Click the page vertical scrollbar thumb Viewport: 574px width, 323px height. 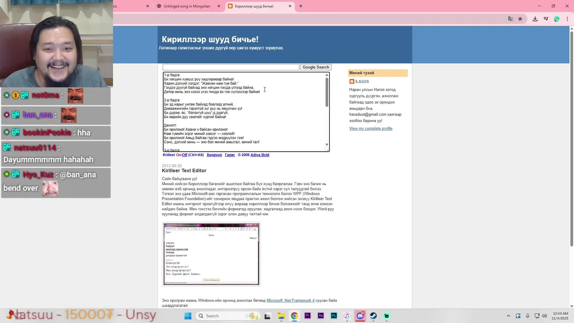(x=571, y=139)
